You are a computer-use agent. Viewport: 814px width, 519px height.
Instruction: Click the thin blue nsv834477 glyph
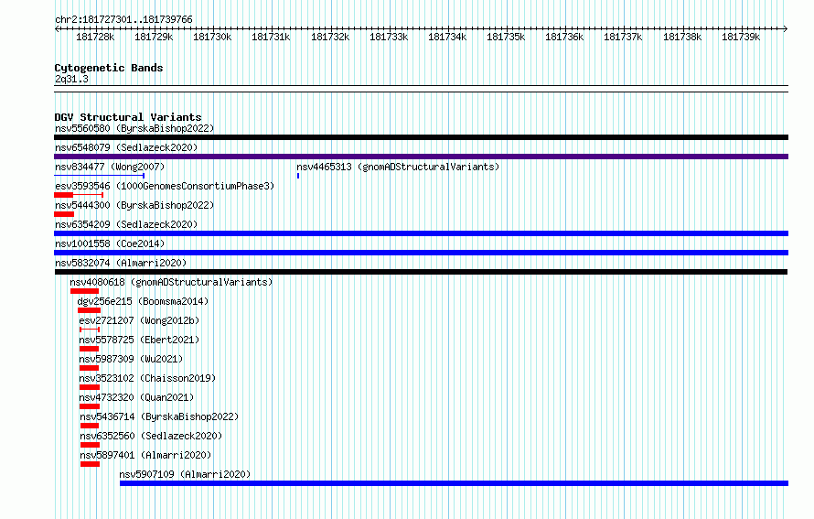point(99,176)
